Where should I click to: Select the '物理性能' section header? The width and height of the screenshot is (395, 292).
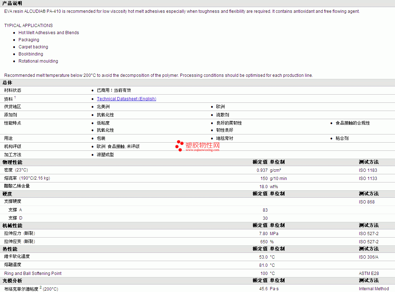point(12,162)
